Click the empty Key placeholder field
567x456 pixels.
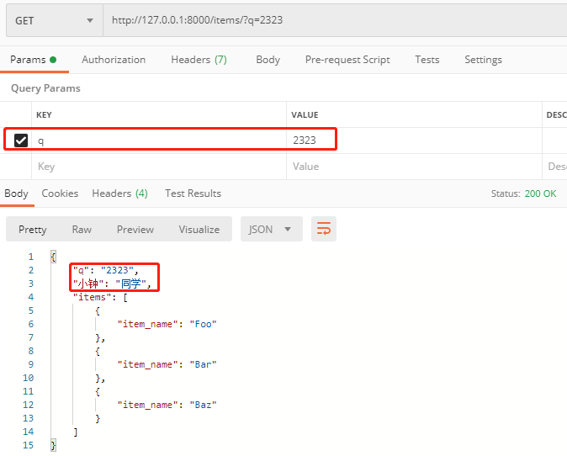pos(160,167)
